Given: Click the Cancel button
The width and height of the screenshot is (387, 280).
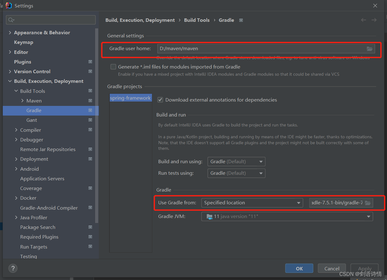Looking at the screenshot, I should [332, 268].
